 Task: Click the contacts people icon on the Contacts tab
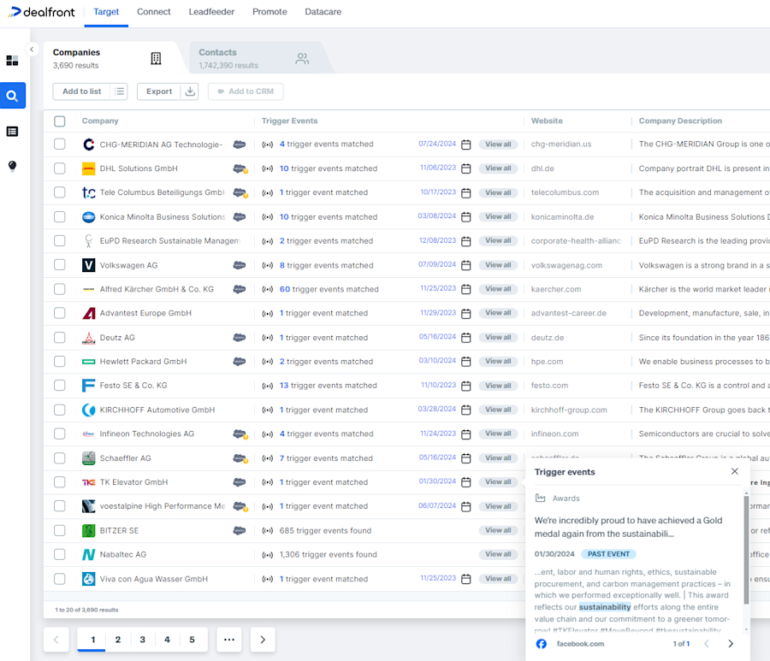[x=301, y=58]
